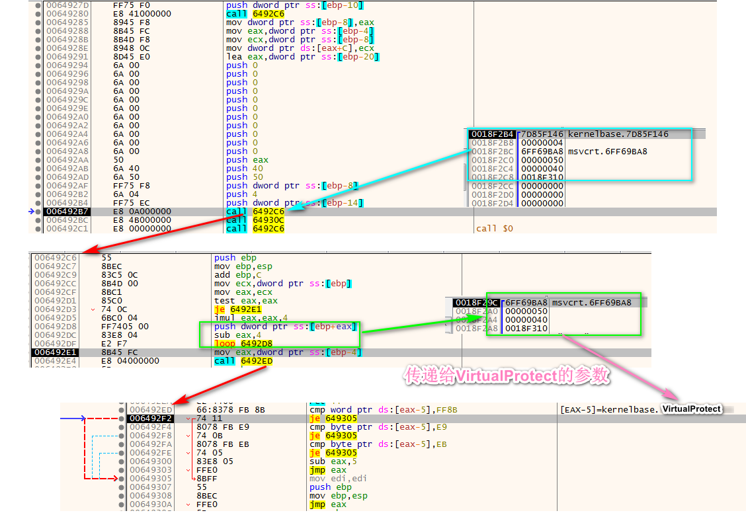
Task: Select the imul eax,eax,4 instruction
Action: tap(251, 318)
